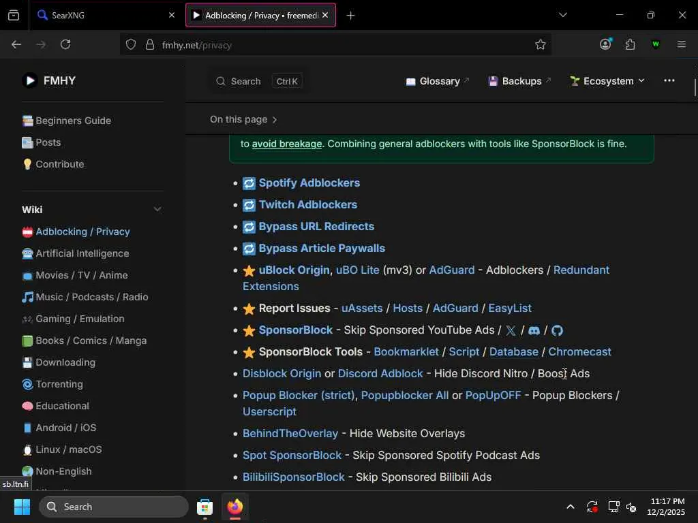This screenshot has width=698, height=523.
Task: Open the list all tabs dropdown
Action: click(563, 15)
